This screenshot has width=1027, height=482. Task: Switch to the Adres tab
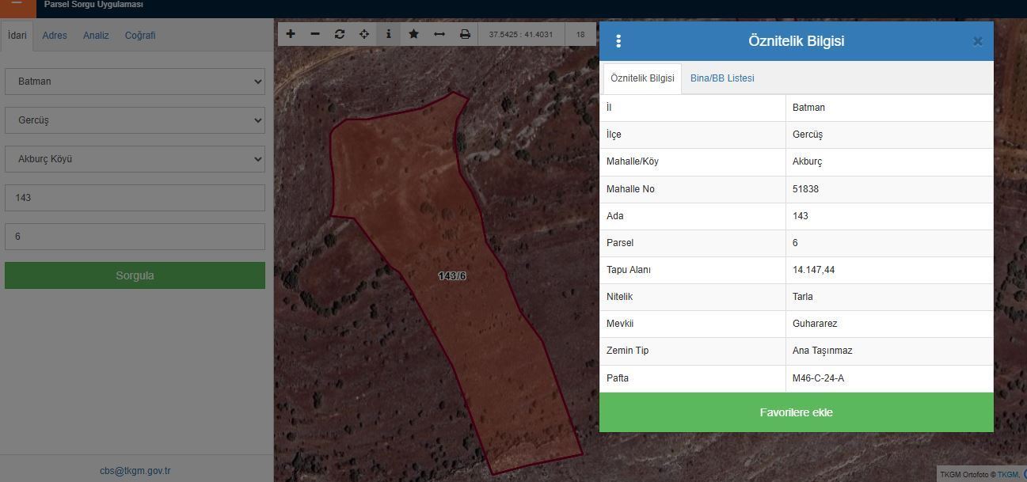point(55,36)
